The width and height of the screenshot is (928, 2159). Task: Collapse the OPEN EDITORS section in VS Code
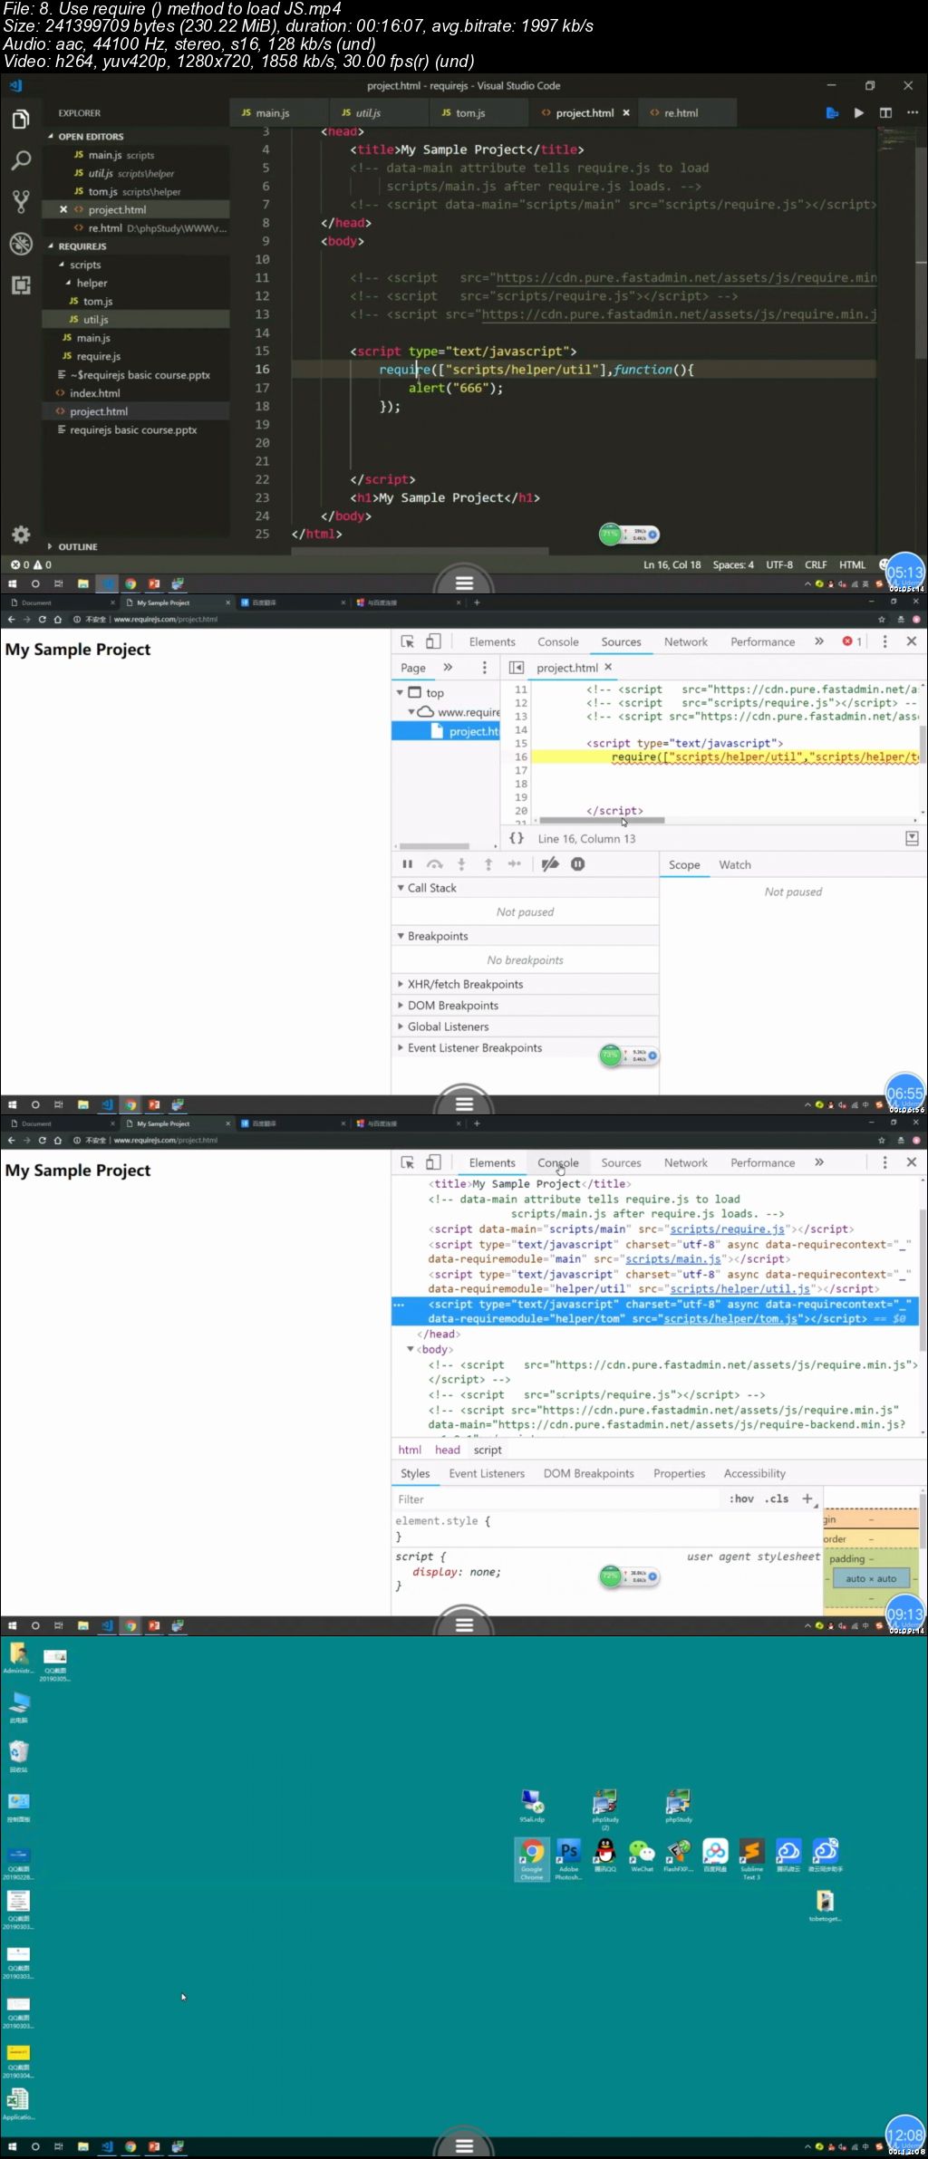pos(51,136)
